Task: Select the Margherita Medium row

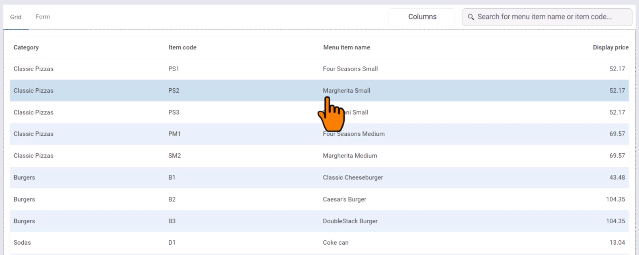Action: click(x=350, y=156)
